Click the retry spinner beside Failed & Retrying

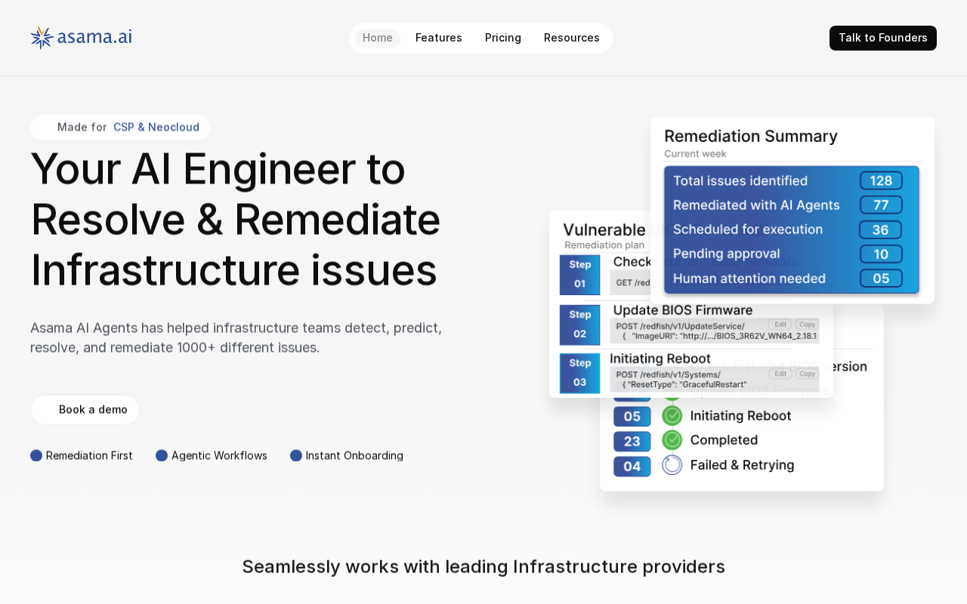tap(672, 465)
